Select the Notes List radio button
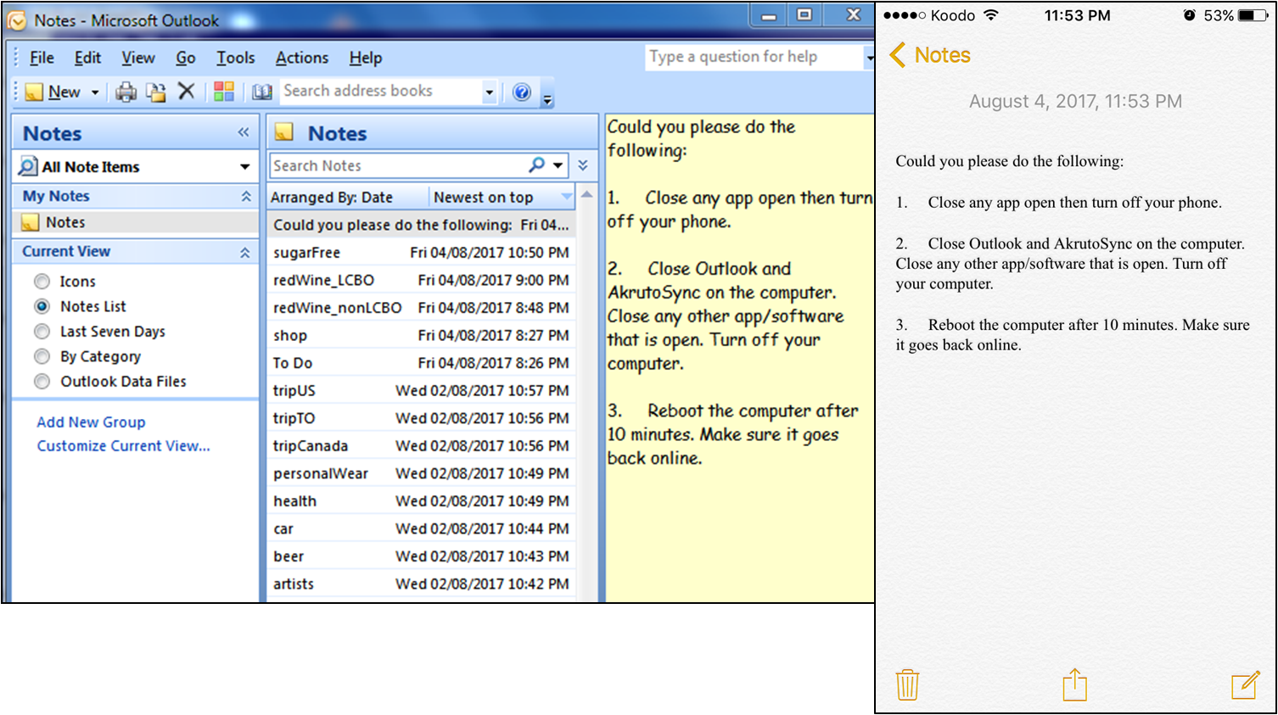The width and height of the screenshot is (1278, 715). pyautogui.click(x=42, y=306)
